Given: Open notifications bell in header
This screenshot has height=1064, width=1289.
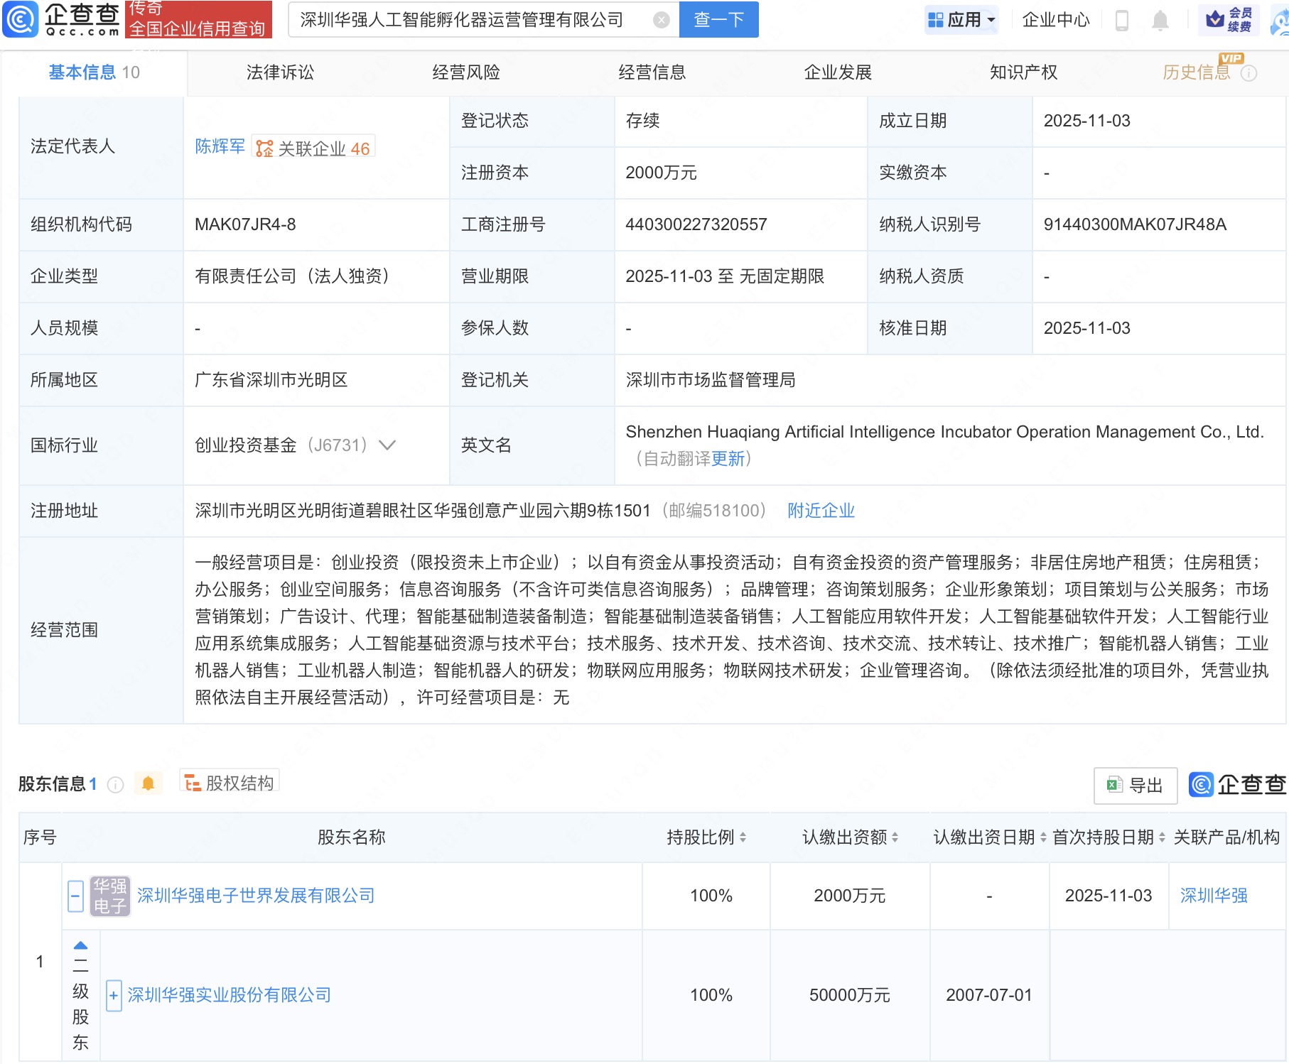Looking at the screenshot, I should 1160,20.
